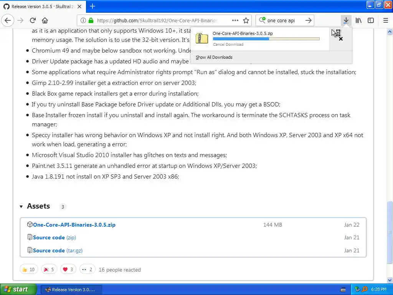This screenshot has height=295, width=393.
Task: Click the archive icon beside Source code (tar.gz)
Action: 30,250
